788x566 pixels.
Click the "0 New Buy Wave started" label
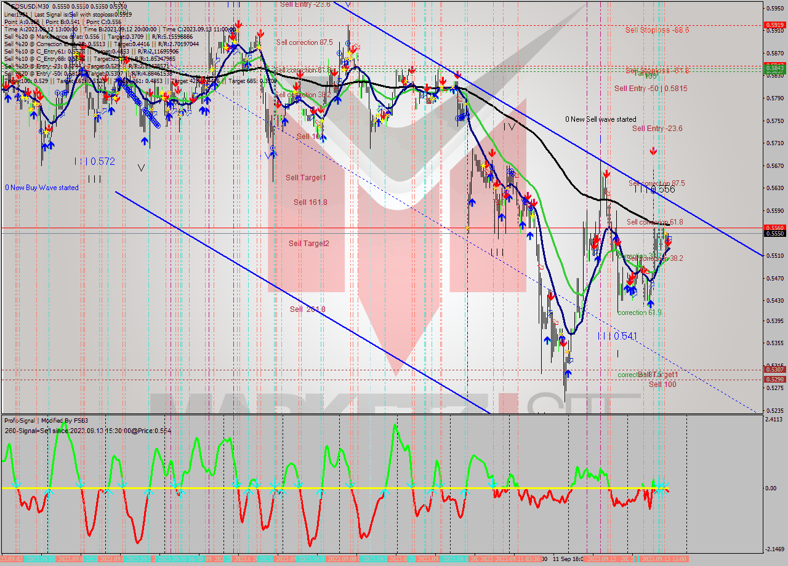point(41,188)
